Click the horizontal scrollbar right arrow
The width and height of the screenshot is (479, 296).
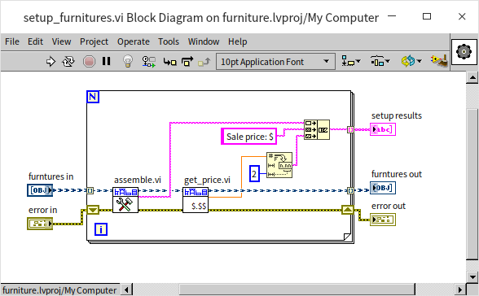pos(460,289)
